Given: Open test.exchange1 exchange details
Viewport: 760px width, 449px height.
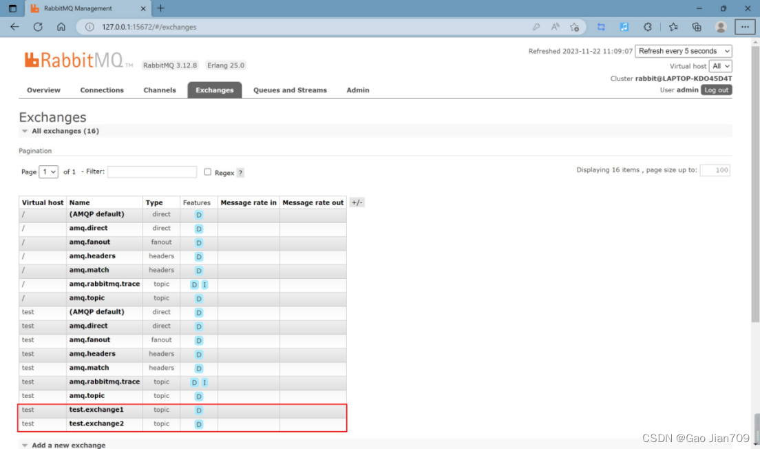Looking at the screenshot, I should (96, 410).
